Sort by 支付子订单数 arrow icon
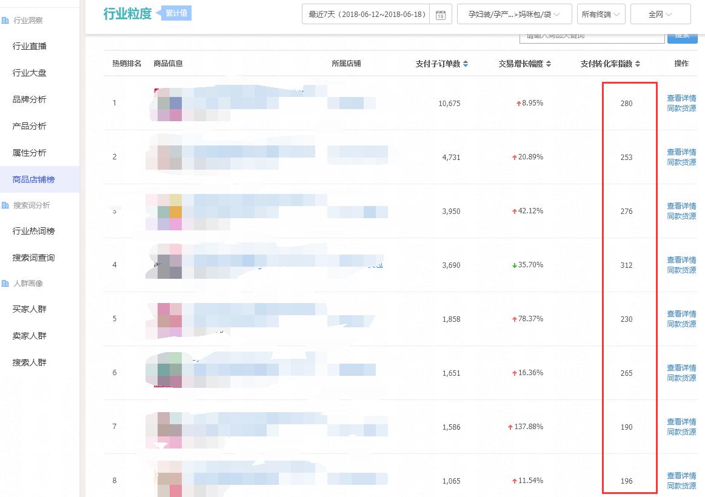 pyautogui.click(x=466, y=64)
